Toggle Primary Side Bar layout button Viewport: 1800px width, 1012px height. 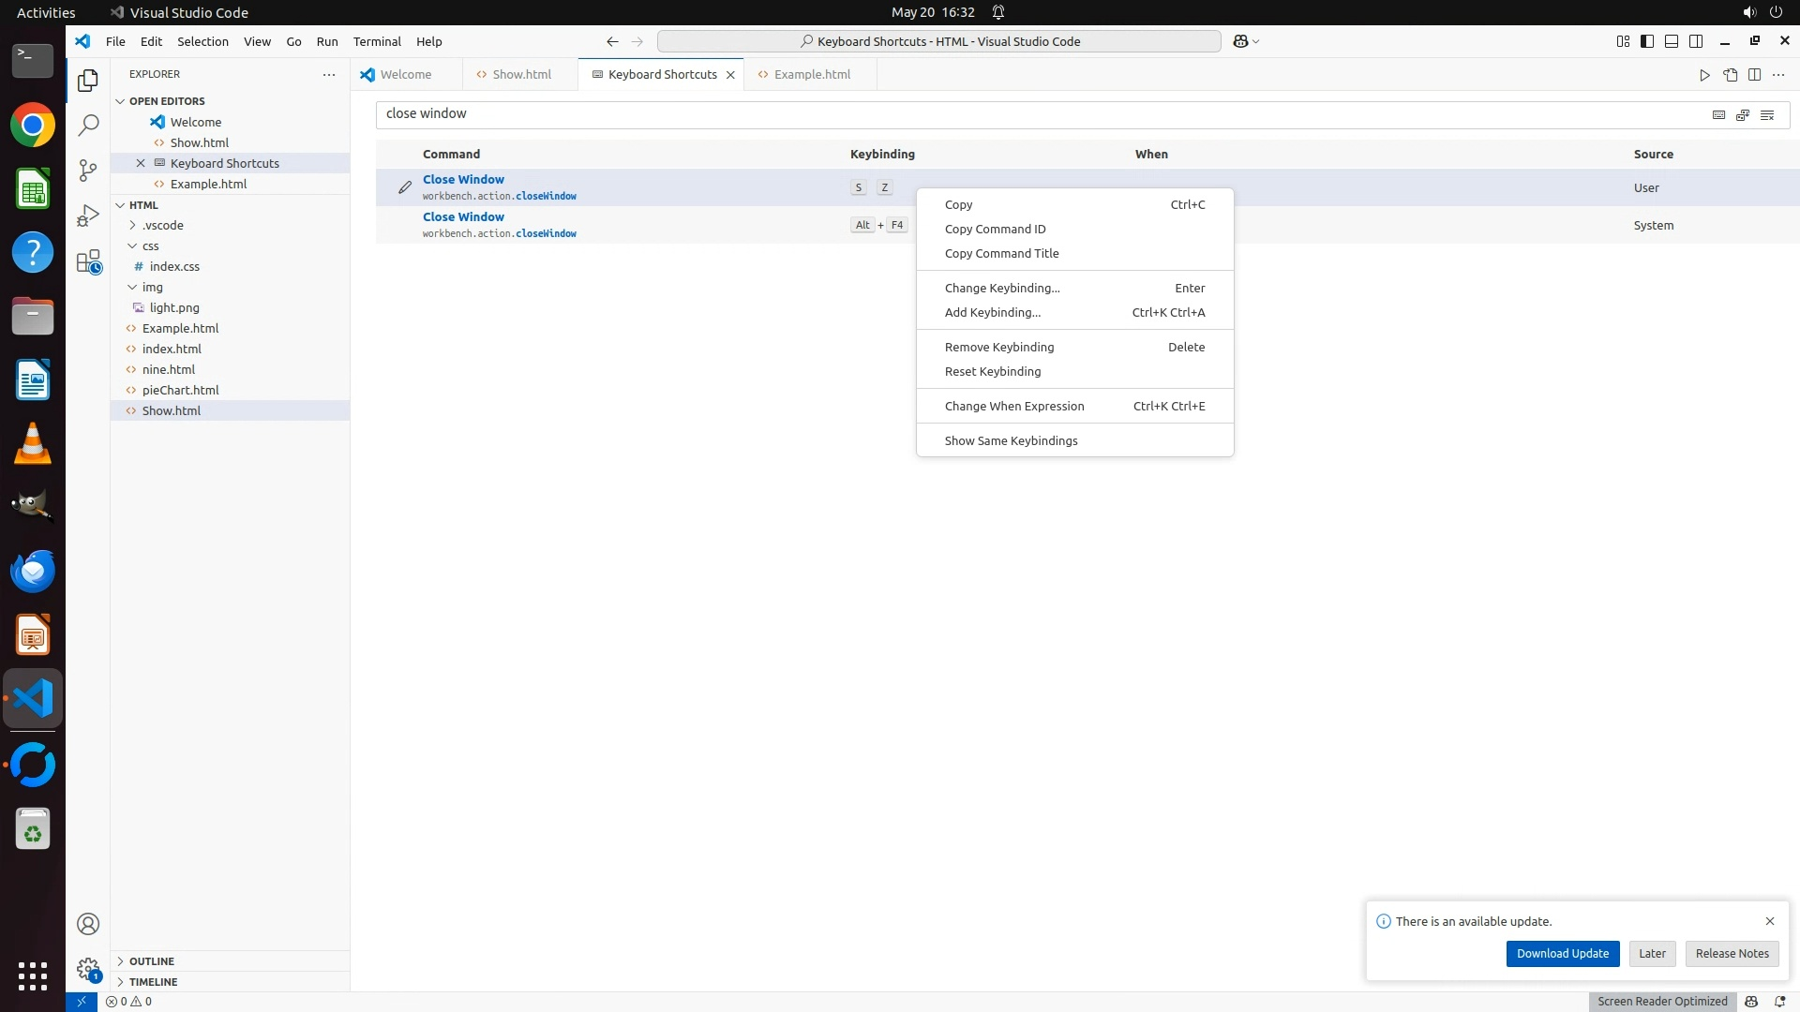pos(1647,41)
